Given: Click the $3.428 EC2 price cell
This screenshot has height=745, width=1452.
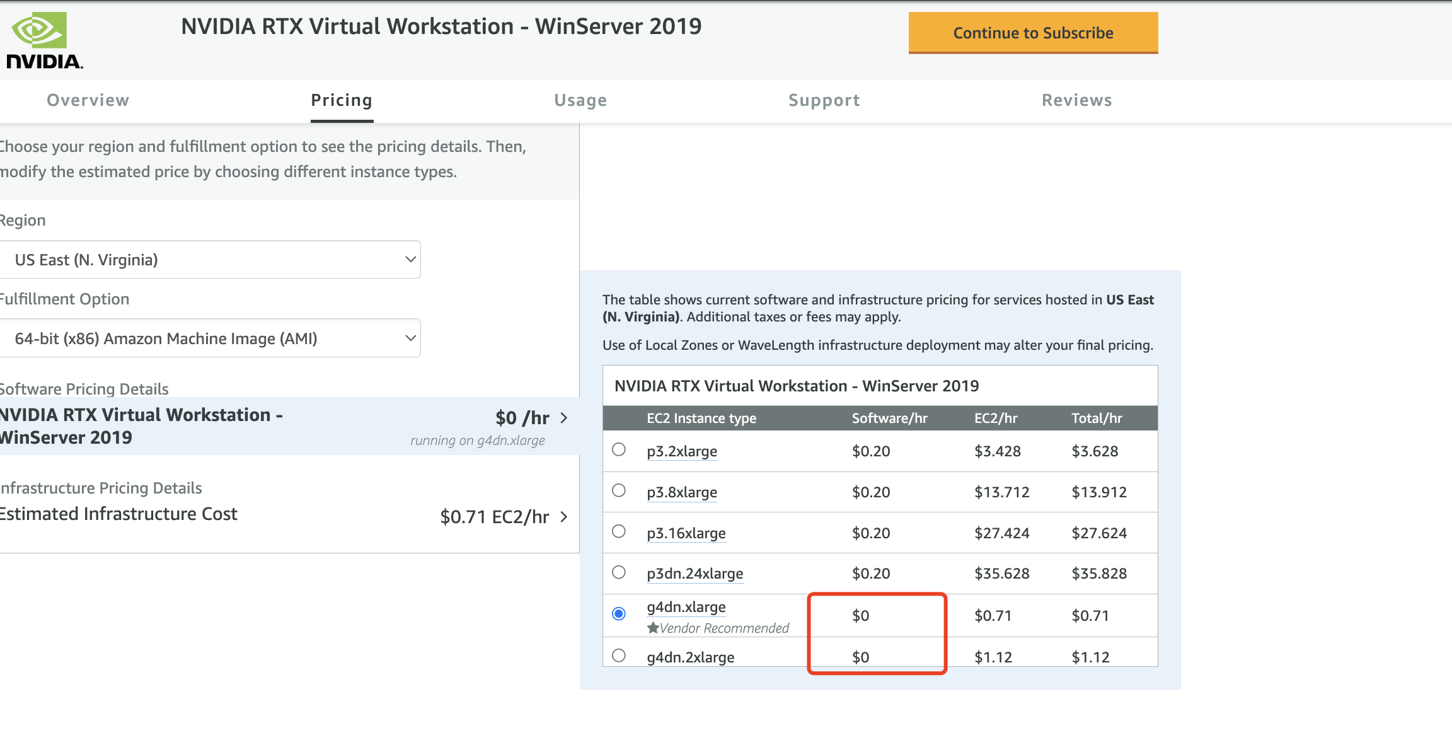Looking at the screenshot, I should click(998, 451).
